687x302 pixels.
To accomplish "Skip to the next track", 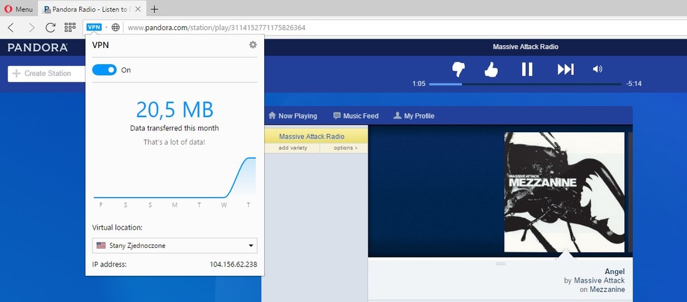I will (x=565, y=69).
